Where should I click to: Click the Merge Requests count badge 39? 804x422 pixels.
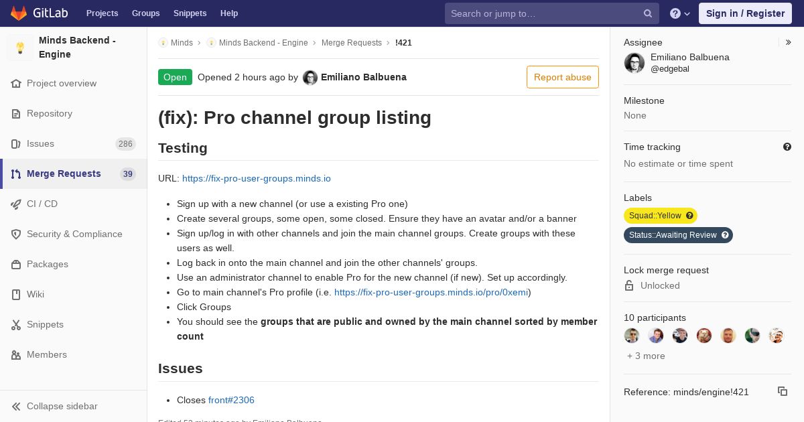click(x=128, y=174)
